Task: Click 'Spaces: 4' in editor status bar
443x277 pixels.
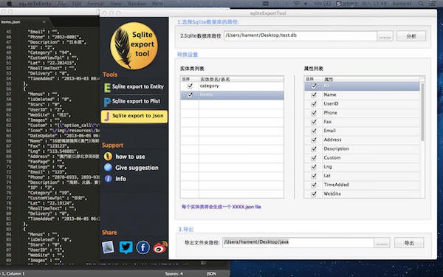Action: [174, 273]
